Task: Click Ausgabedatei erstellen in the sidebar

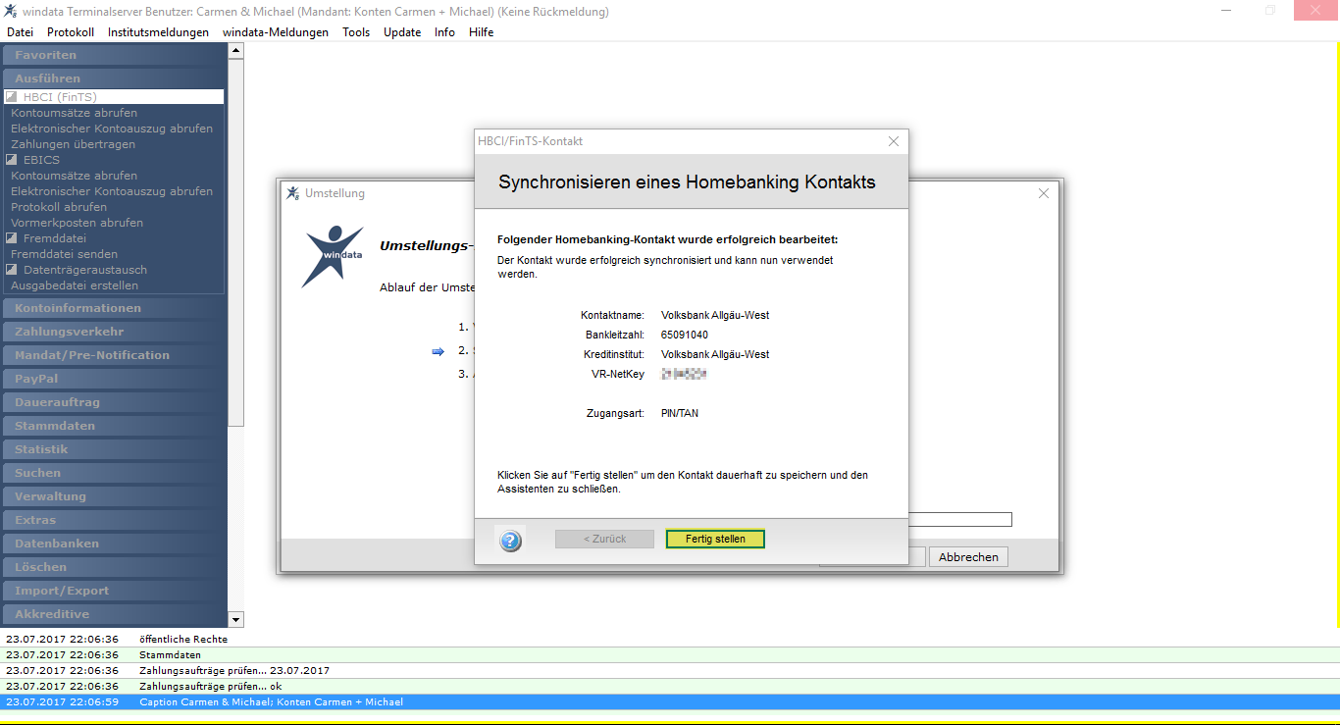Action: [75, 285]
